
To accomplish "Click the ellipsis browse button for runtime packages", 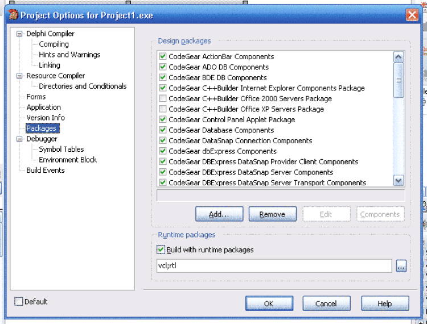I will (401, 266).
